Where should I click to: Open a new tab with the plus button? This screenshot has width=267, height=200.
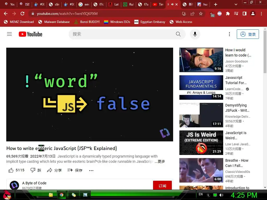(216, 4)
